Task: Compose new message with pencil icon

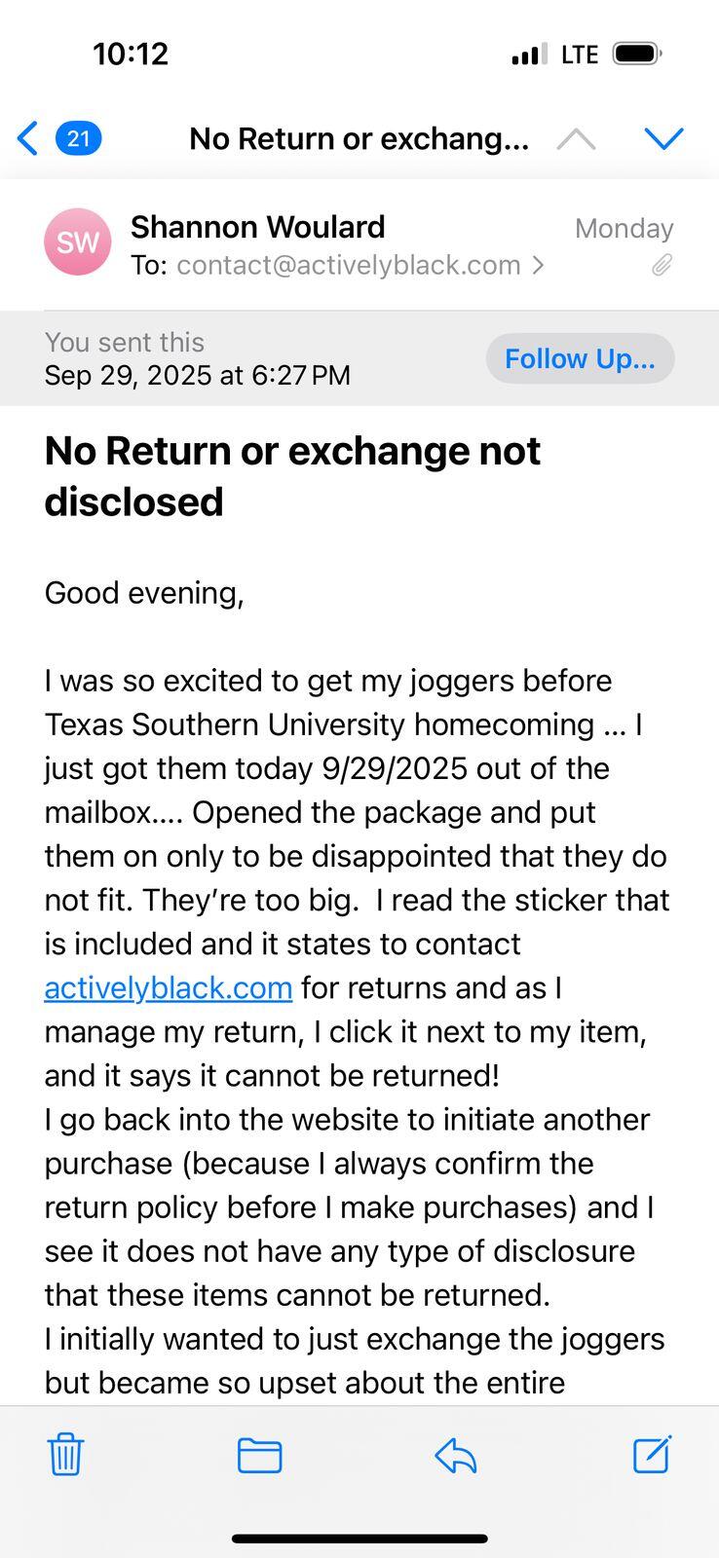Action: pyautogui.click(x=652, y=1454)
